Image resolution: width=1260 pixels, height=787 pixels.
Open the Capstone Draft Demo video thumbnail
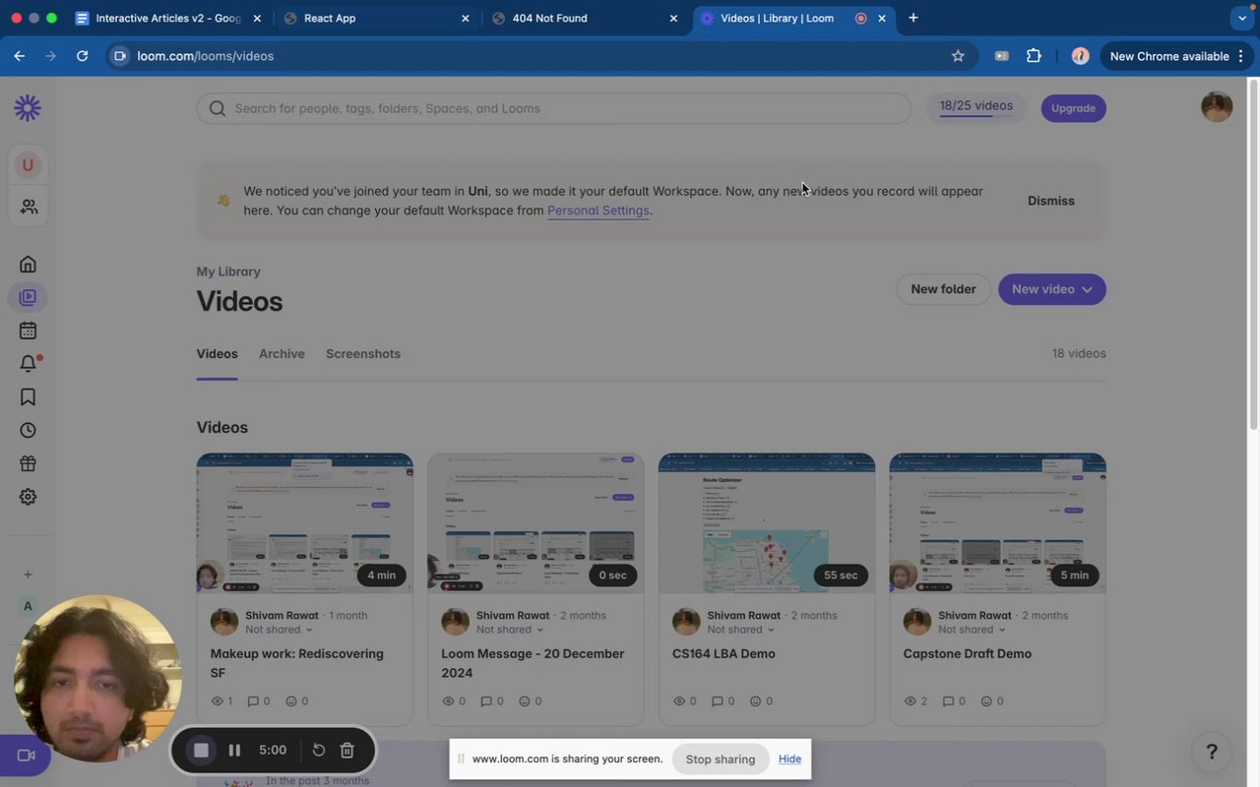click(998, 522)
